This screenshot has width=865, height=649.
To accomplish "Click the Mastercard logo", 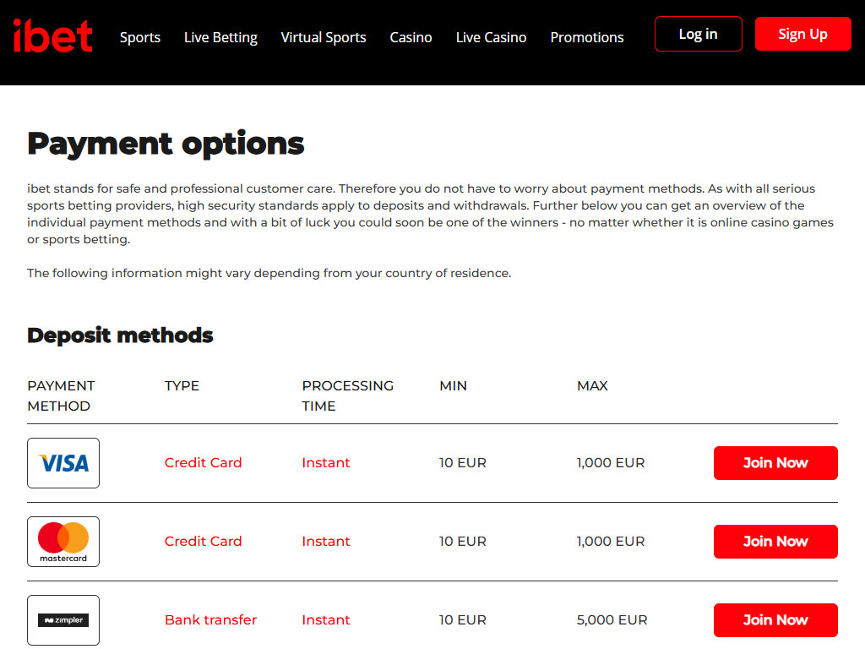I will 63,542.
